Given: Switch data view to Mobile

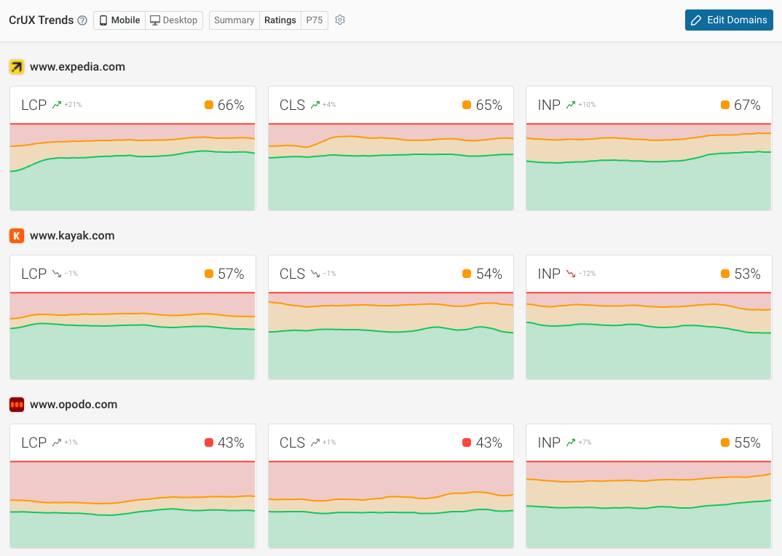Looking at the screenshot, I should (119, 20).
